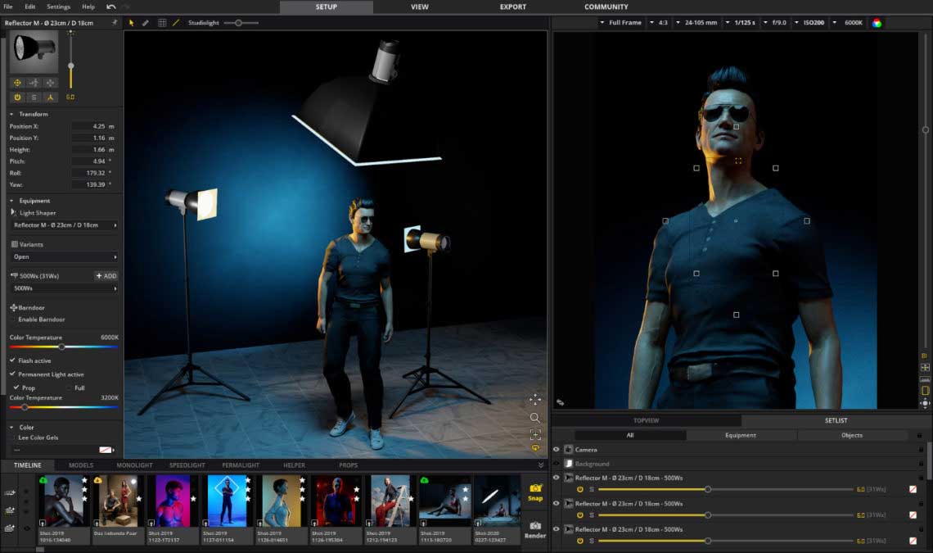Enable Barndoor checkbox
The width and height of the screenshot is (933, 553).
(13, 320)
